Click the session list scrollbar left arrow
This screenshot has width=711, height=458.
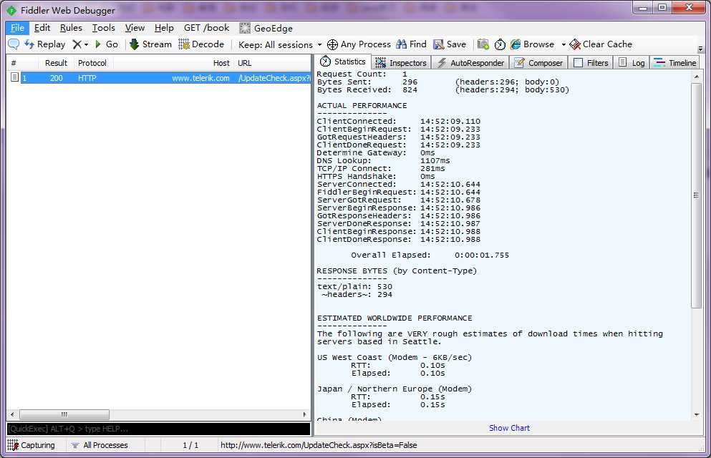tap(12, 414)
